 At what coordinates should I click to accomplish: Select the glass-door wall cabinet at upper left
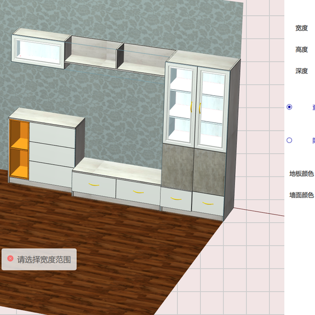click(x=38, y=51)
